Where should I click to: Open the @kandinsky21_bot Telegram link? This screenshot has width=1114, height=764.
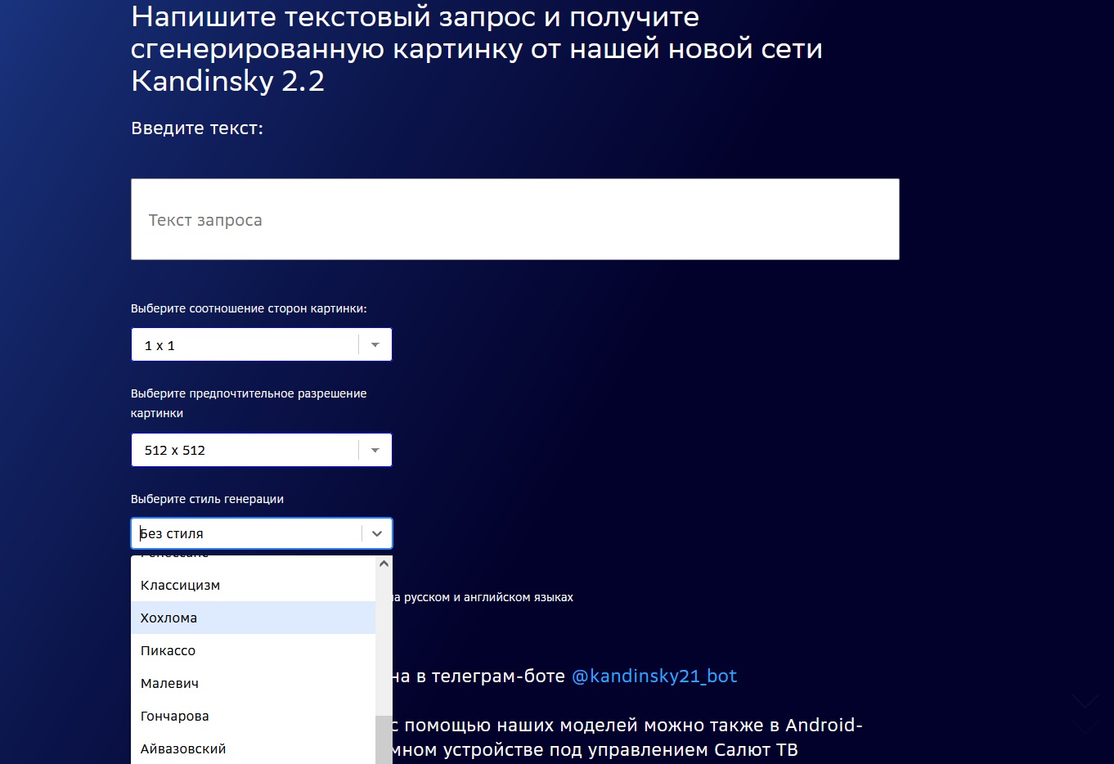tap(654, 676)
